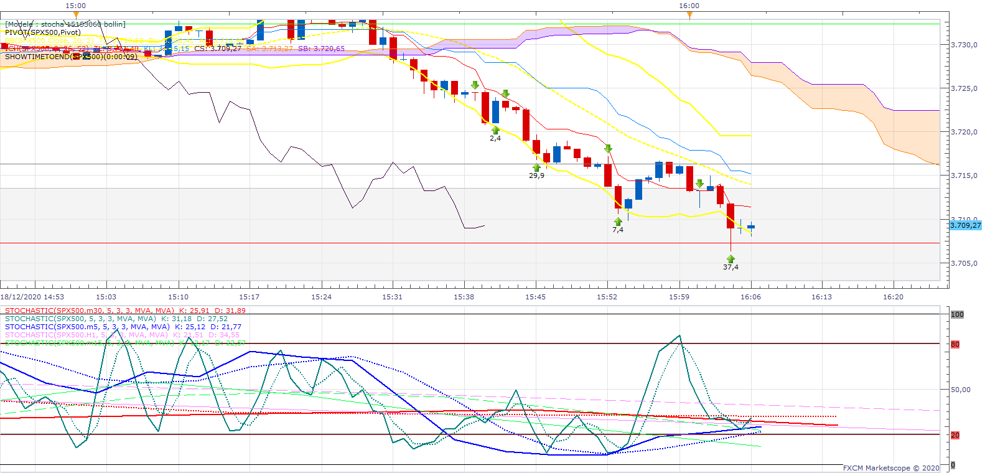Viewport: 985px width, 473px height.
Task: Click the H1 stochastic D: 34,55 value
Action: coord(224,335)
